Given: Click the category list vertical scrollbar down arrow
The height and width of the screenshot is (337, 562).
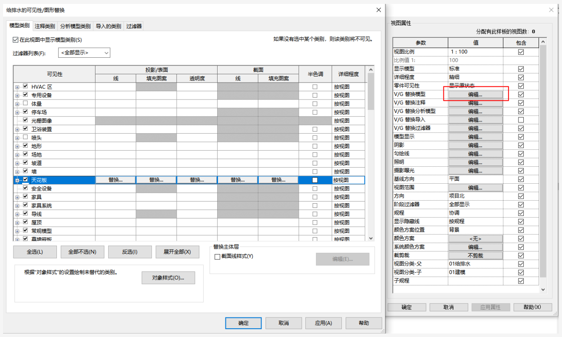Looking at the screenshot, I should (370, 238).
